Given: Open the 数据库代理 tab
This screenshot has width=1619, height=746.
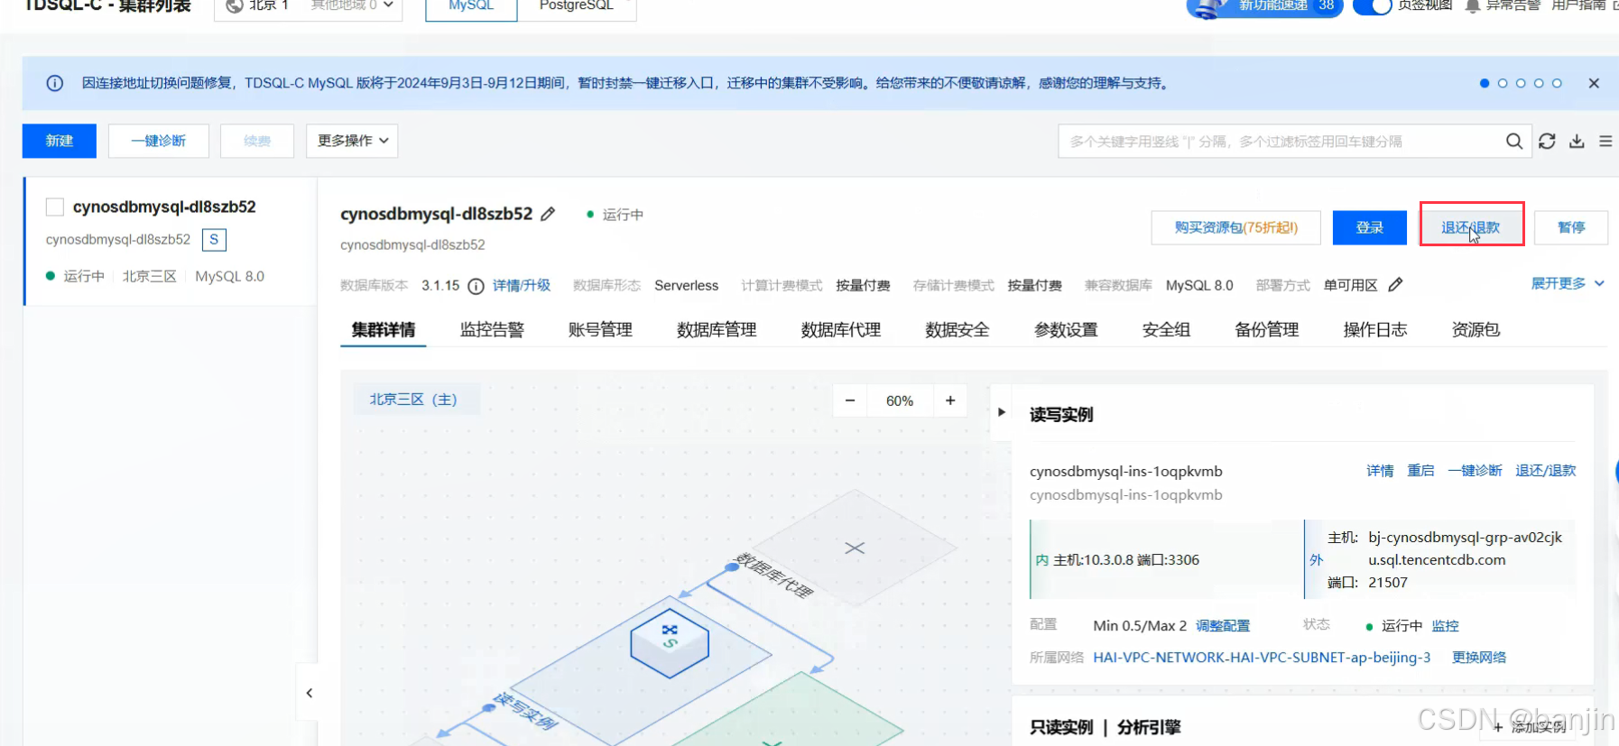Looking at the screenshot, I should point(841,330).
